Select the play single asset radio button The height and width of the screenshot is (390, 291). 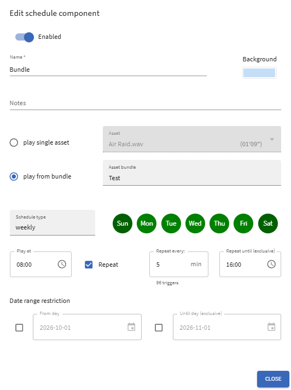pos(14,142)
